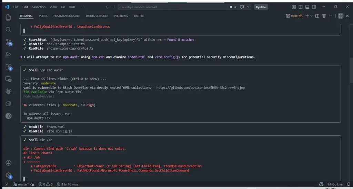
Task: Open Source Control view with 19 badge
Action: pos(9,42)
